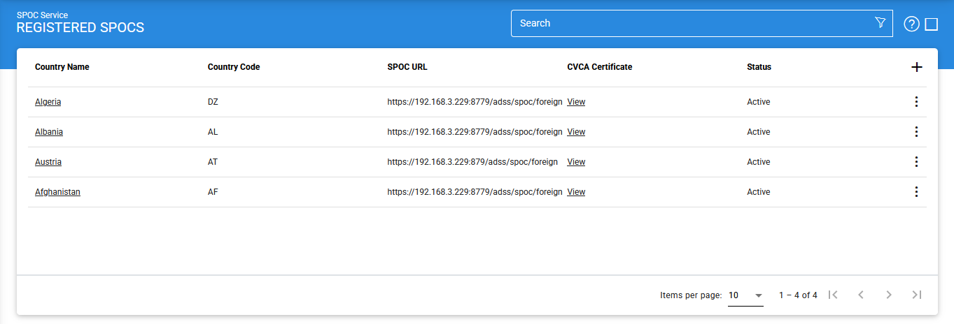Viewport: 954px width, 324px height.
Task: Click the CVCA Certificate column header
Action: tap(600, 67)
